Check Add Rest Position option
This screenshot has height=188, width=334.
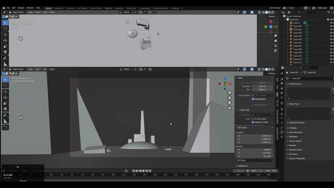[288, 122]
